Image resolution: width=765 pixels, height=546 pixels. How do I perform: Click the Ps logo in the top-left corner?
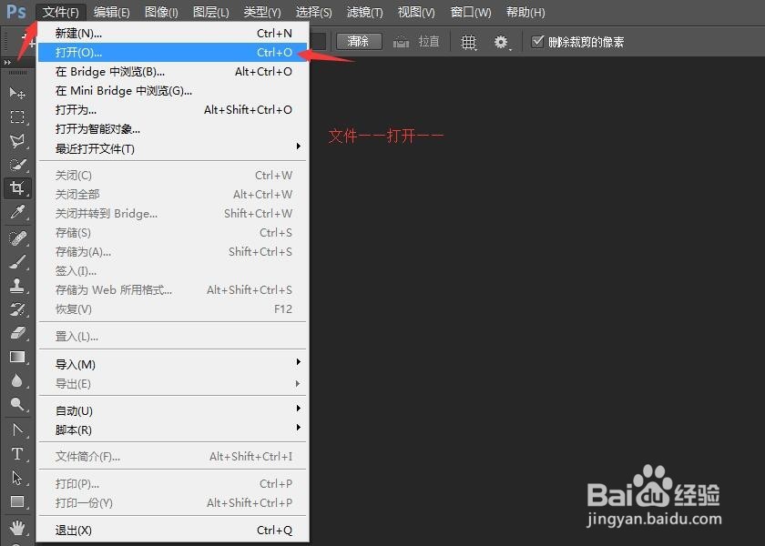(x=15, y=12)
